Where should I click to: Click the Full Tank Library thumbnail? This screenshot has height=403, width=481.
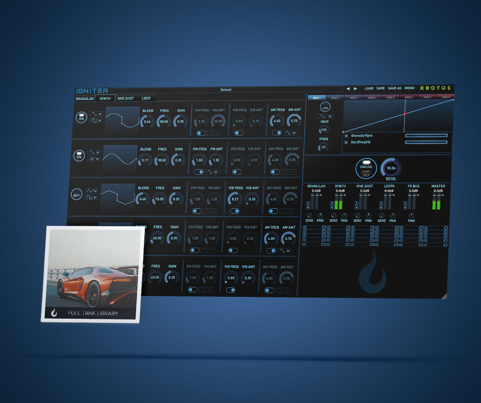pyautogui.click(x=93, y=274)
